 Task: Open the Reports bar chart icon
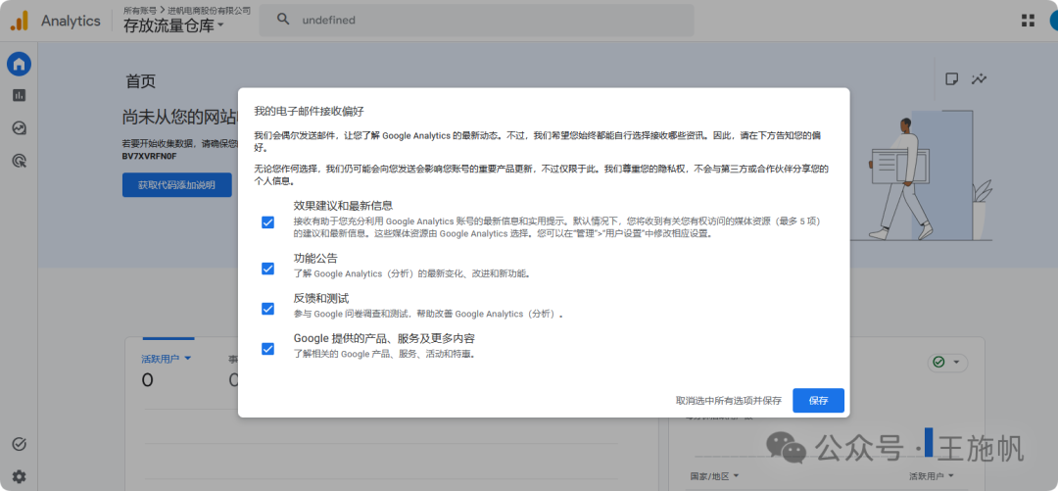19,95
